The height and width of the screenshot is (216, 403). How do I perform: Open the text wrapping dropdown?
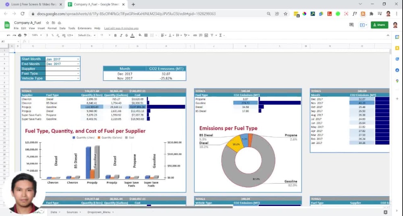coord(179,35)
